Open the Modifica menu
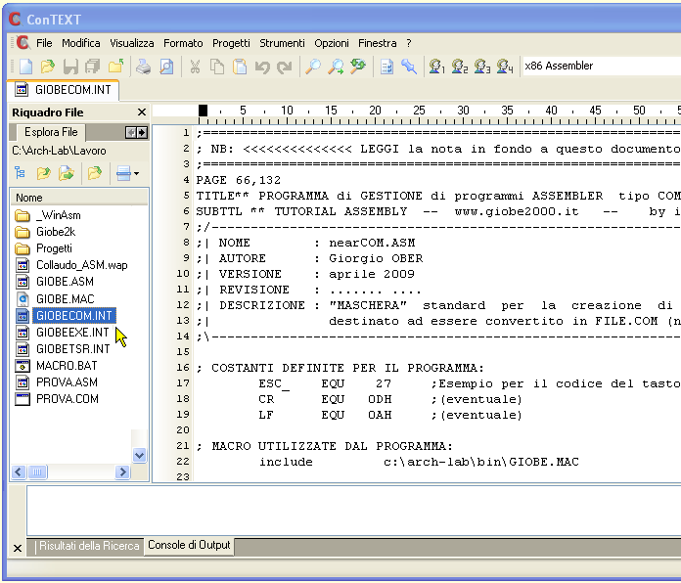681x583 pixels. [x=81, y=43]
